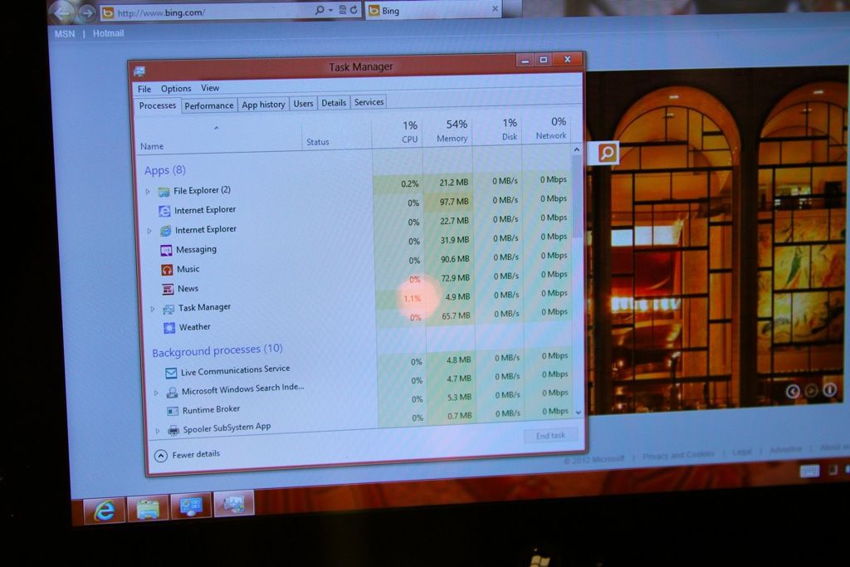
Task: Sort by the CPU column header
Action: [398, 134]
